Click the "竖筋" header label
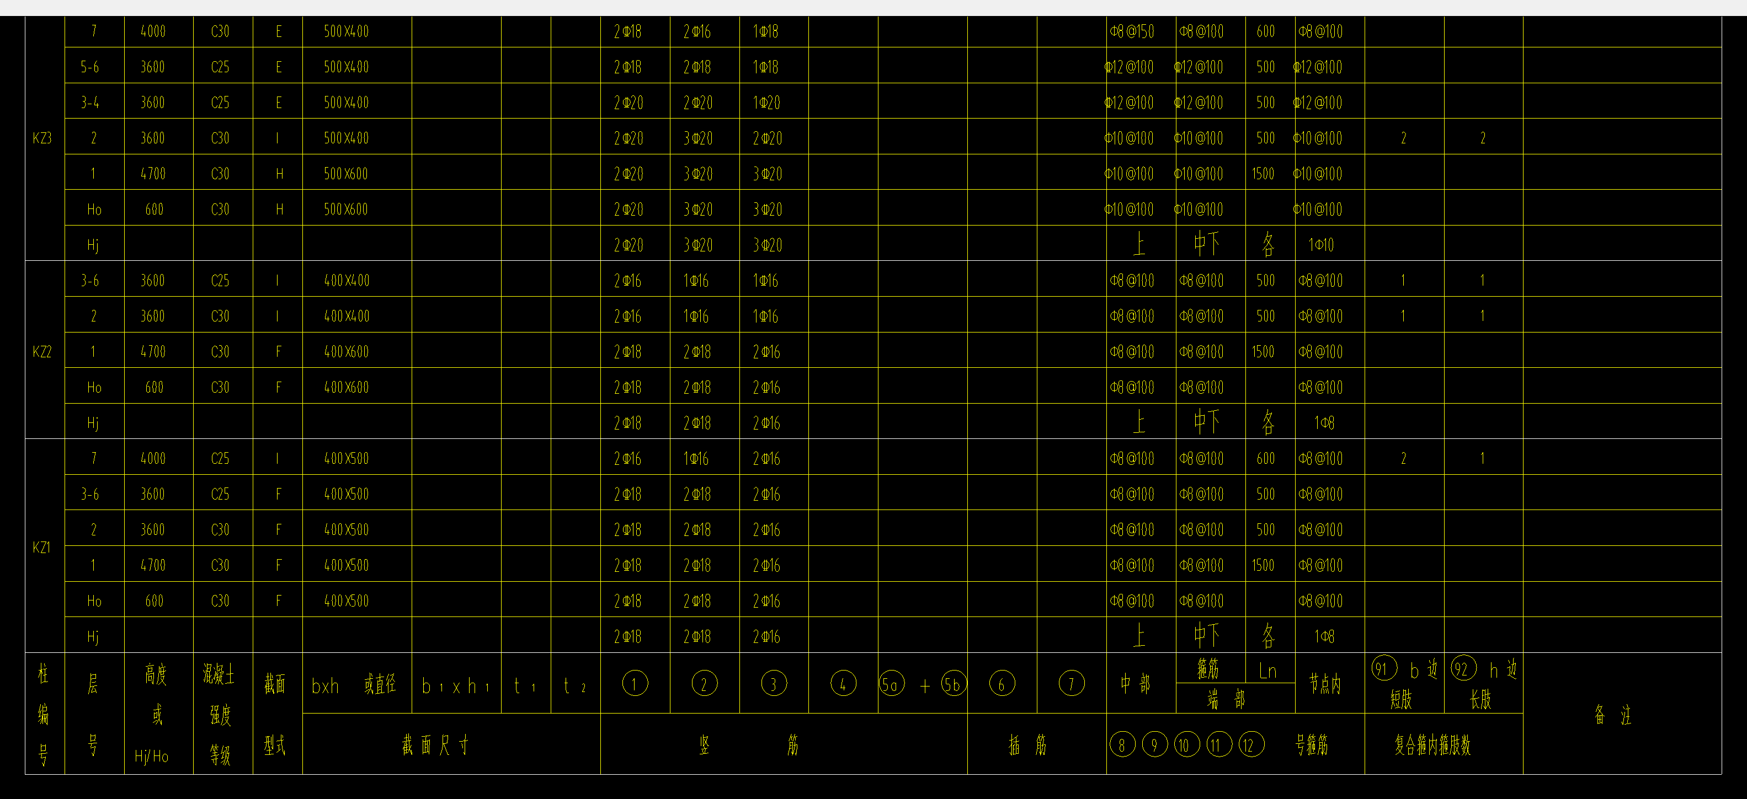The height and width of the screenshot is (799, 1747). 749,746
